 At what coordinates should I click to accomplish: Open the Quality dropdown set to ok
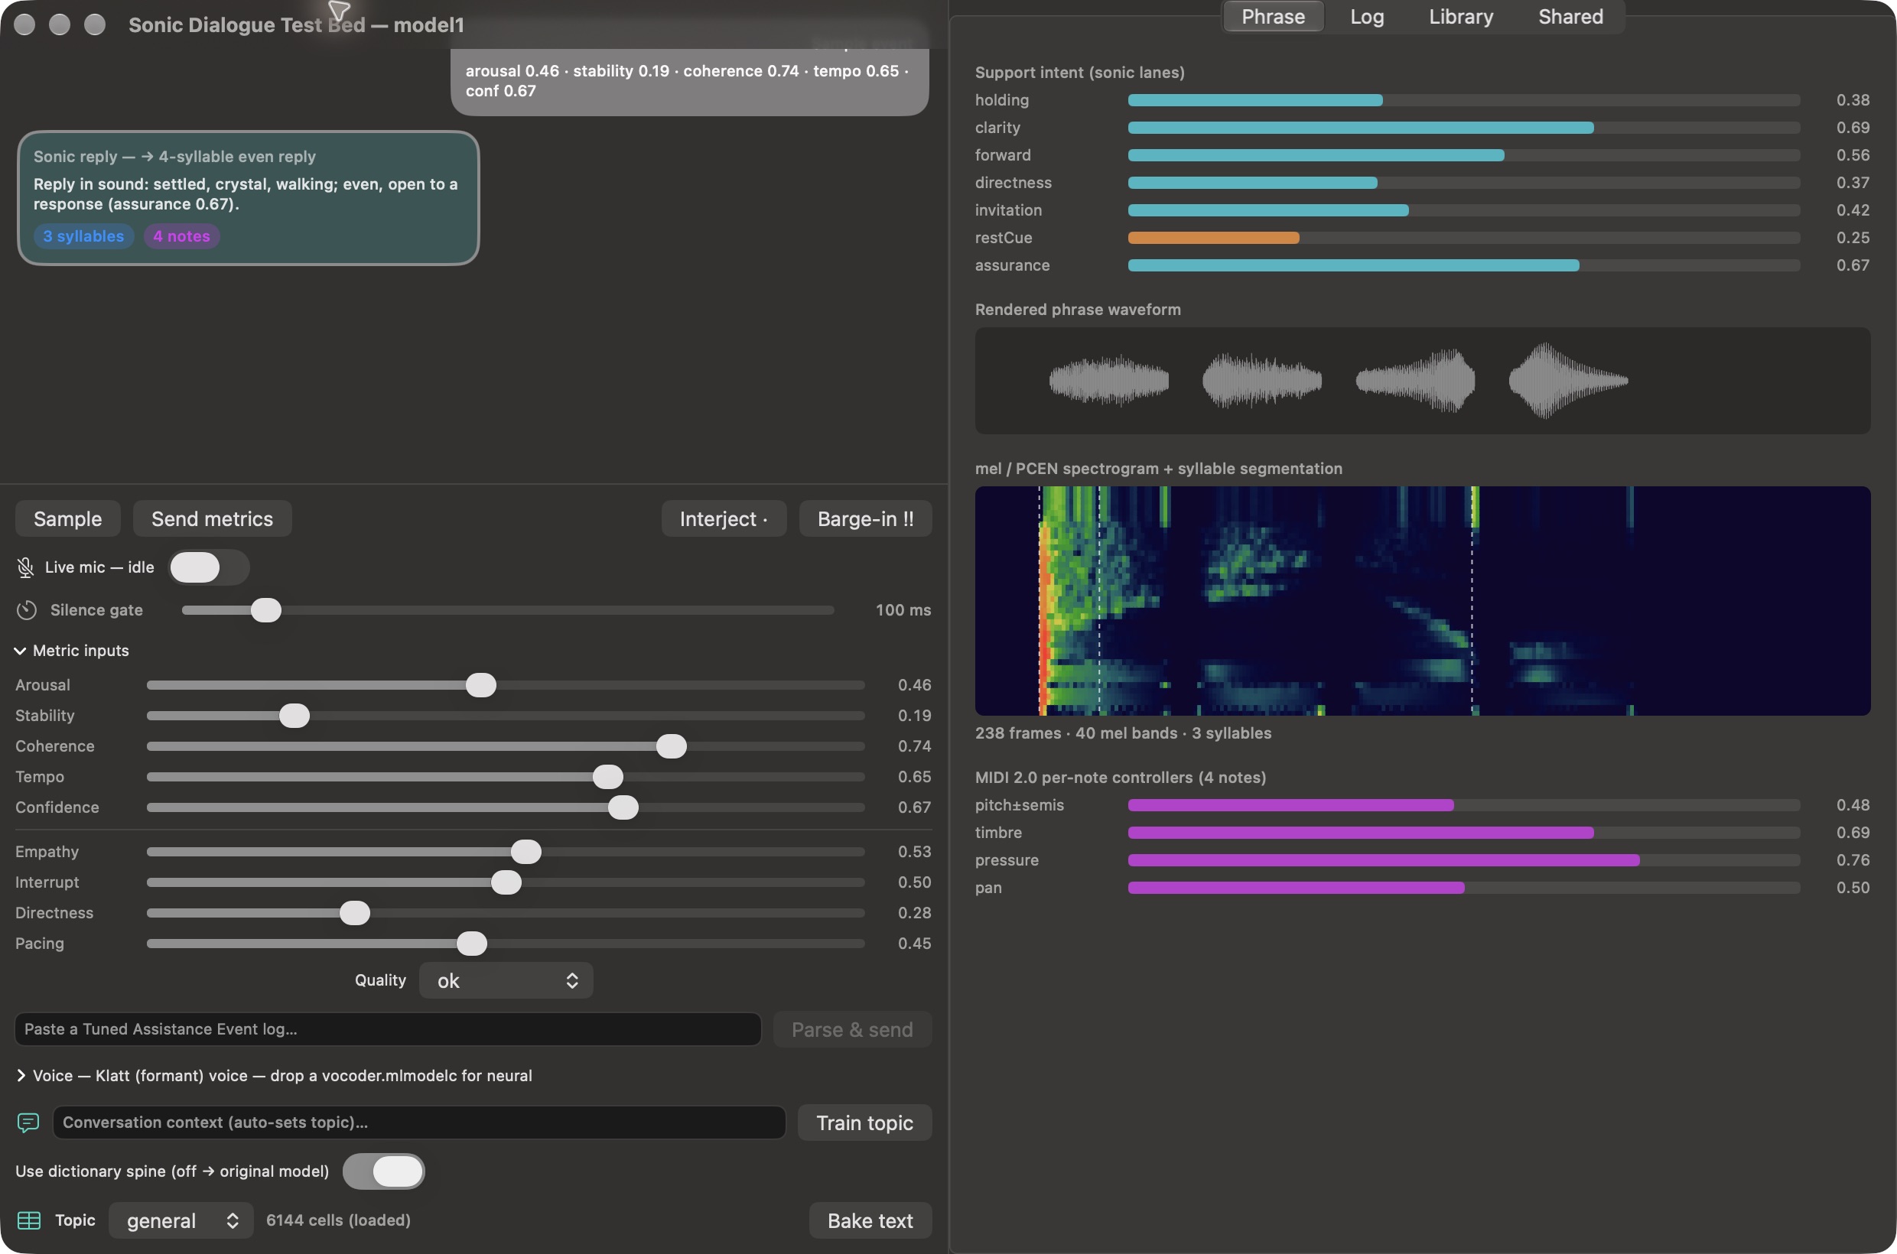tap(506, 980)
